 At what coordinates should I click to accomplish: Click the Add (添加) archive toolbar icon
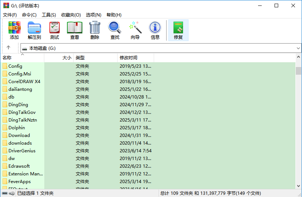click(14, 30)
